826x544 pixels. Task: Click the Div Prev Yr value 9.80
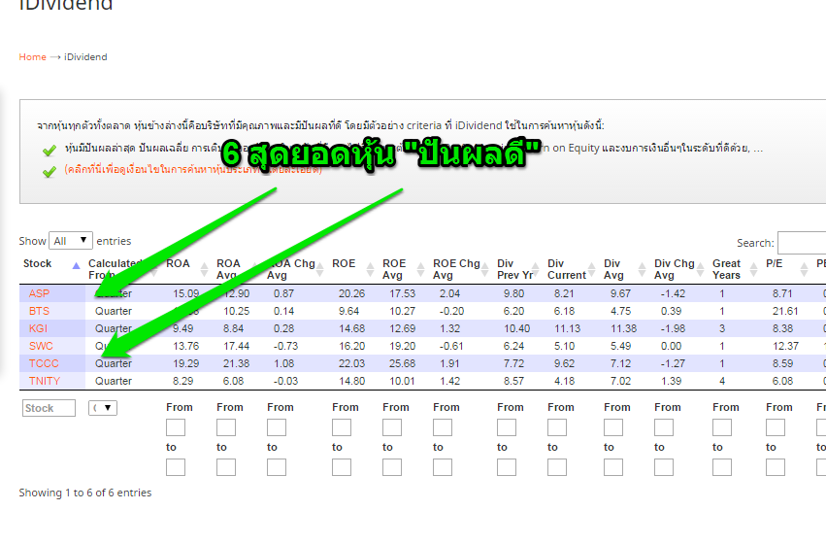[513, 293]
